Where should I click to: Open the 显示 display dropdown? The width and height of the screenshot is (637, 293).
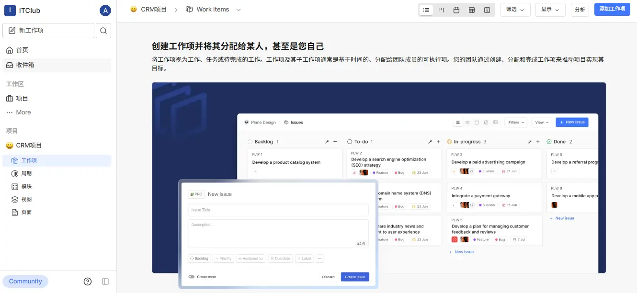click(550, 10)
